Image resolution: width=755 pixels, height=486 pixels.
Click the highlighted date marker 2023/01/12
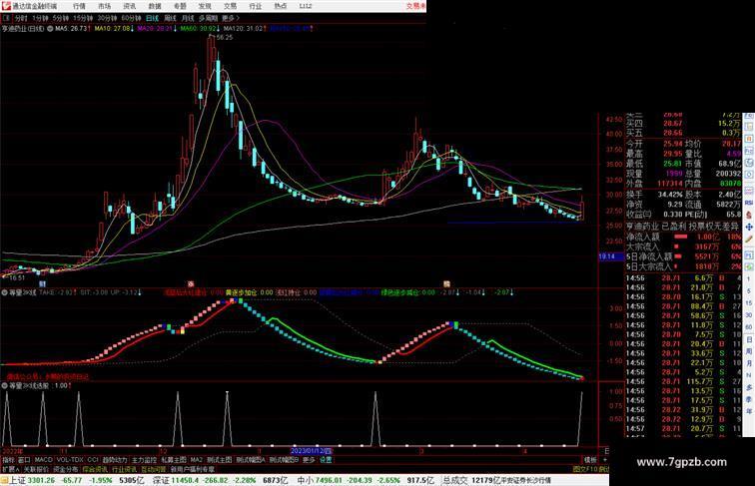pos(311,451)
